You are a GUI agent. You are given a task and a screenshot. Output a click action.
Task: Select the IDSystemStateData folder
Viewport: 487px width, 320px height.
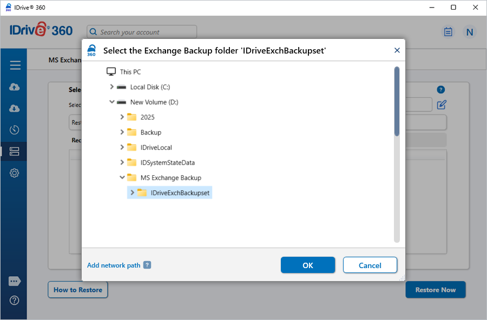167,163
